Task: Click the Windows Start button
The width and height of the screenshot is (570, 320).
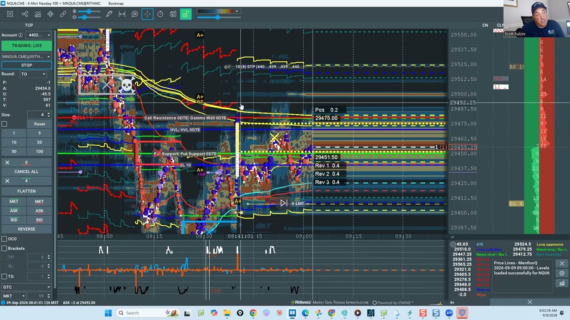Action: (108, 313)
